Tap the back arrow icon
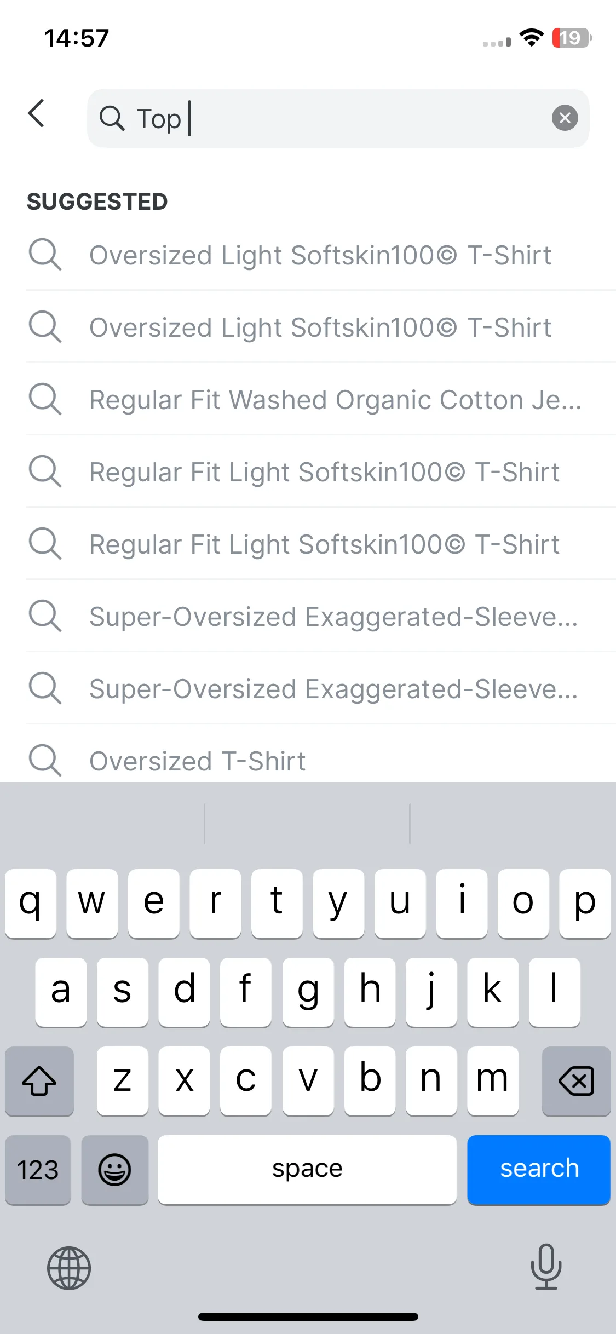Image resolution: width=616 pixels, height=1334 pixels. pos(36,113)
